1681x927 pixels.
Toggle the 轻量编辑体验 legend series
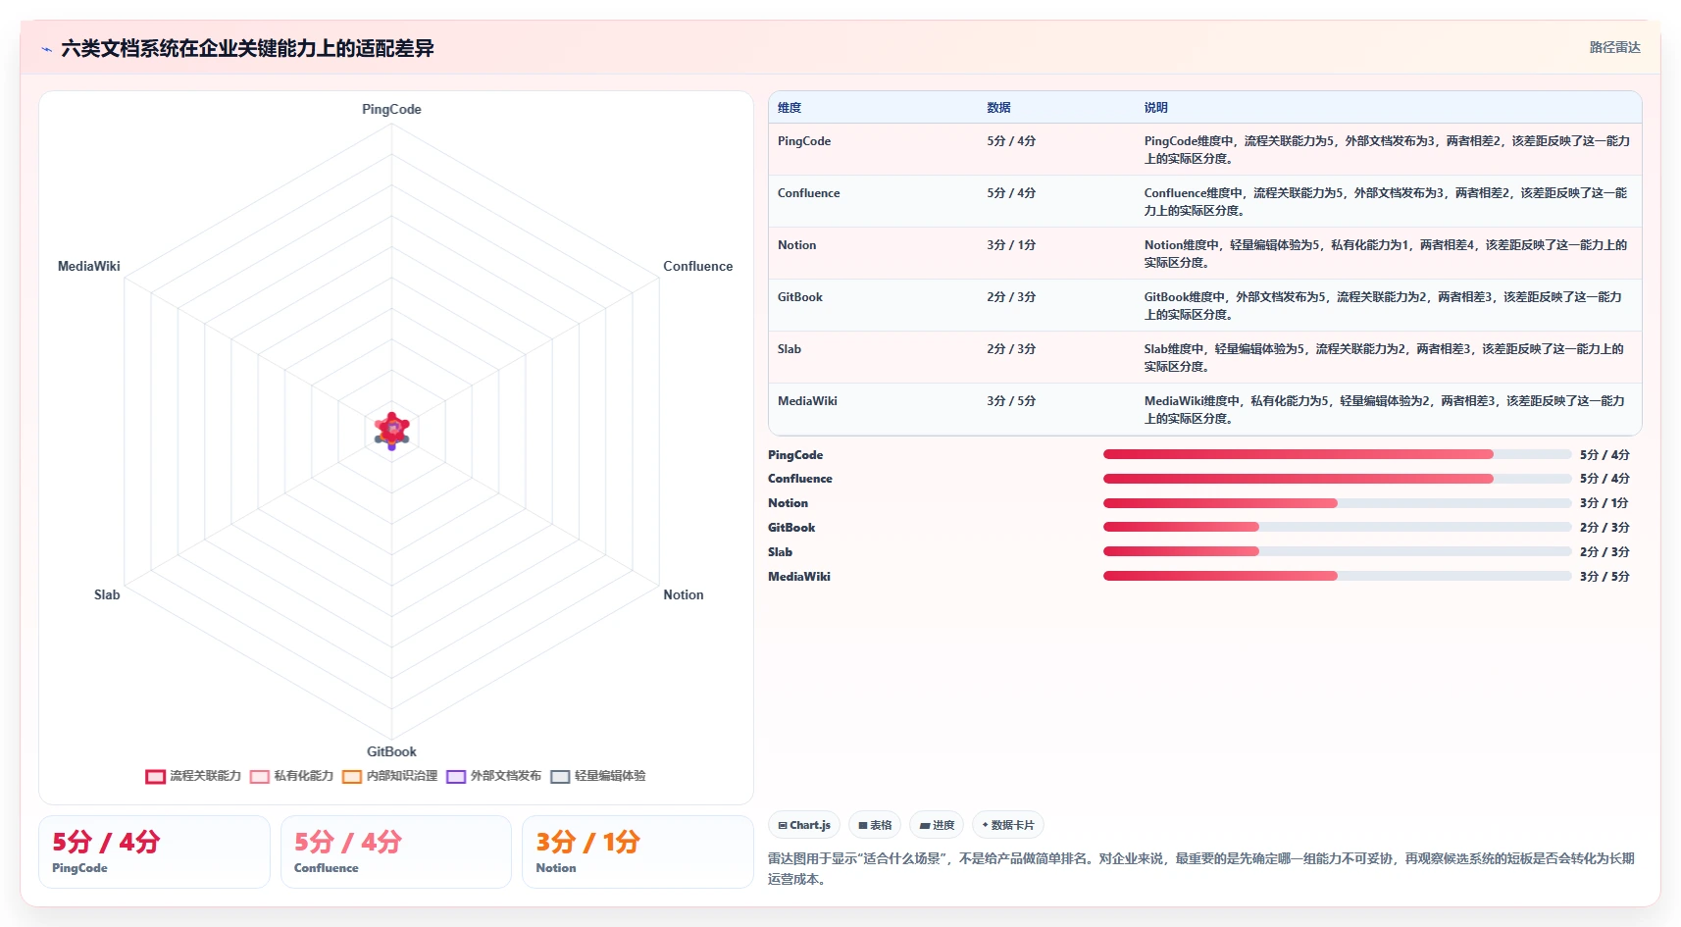597,776
